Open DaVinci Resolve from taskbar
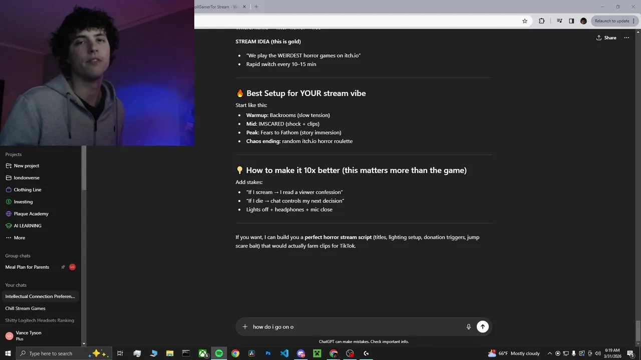 pos(251,353)
